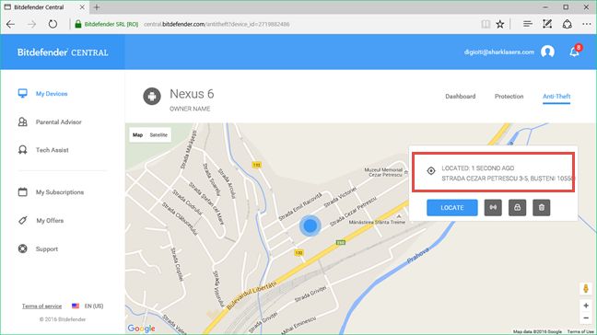This screenshot has height=335, width=597.
Task: Click the Support lifebuoy icon
Action: point(23,248)
